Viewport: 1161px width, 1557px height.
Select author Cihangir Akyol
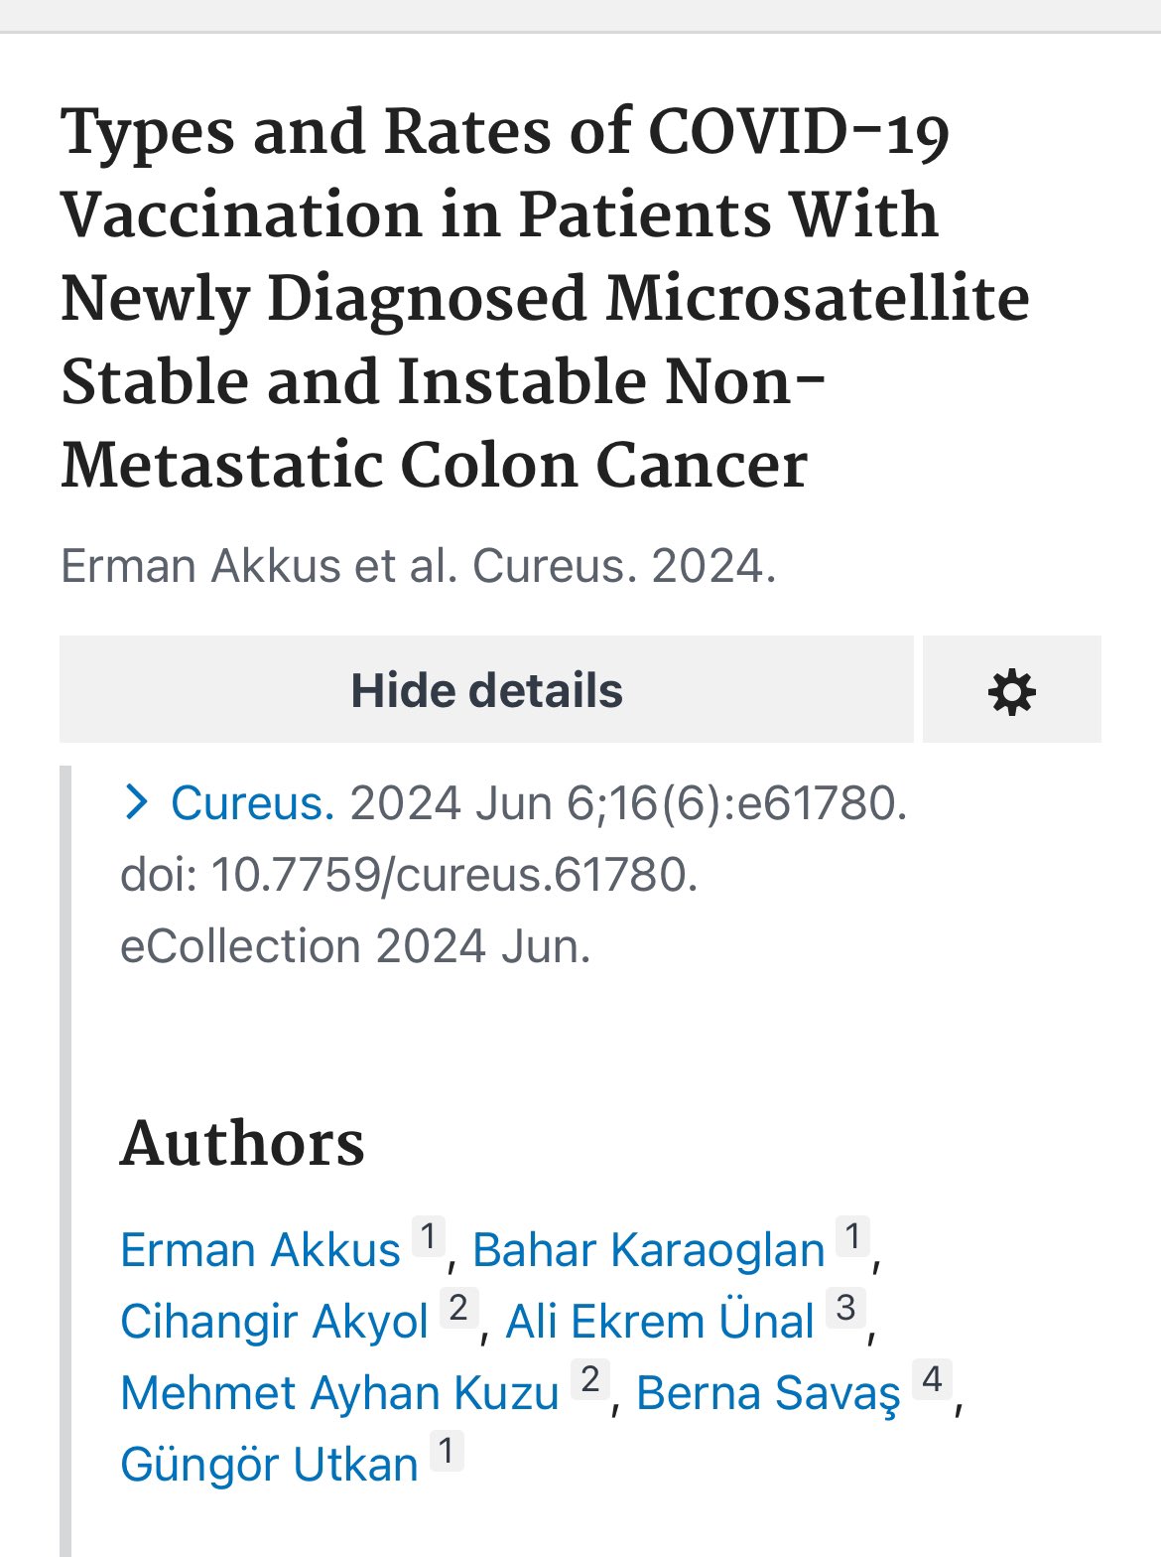coord(274,1322)
